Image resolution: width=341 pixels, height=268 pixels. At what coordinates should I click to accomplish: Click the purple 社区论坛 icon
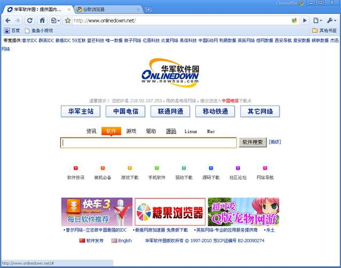[x=238, y=168]
